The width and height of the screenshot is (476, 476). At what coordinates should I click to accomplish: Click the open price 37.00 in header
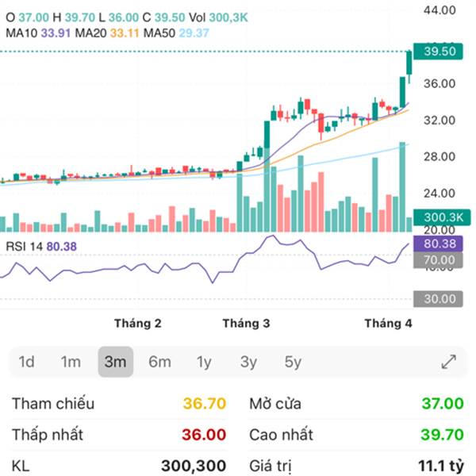coord(33,17)
